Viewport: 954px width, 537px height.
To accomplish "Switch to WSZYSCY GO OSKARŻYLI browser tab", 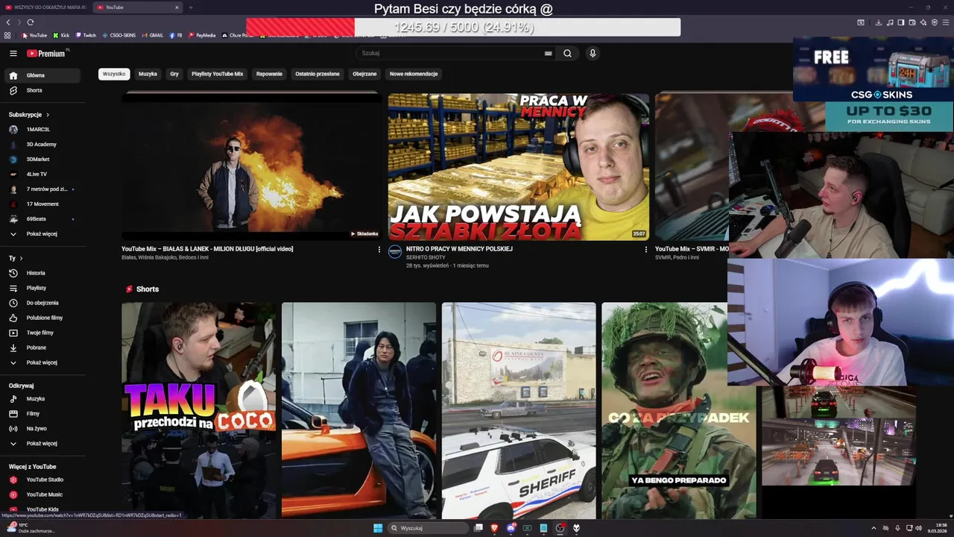I will pos(46,7).
